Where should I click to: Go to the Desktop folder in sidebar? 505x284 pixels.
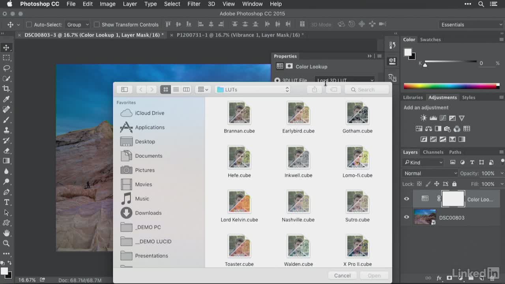(x=145, y=142)
